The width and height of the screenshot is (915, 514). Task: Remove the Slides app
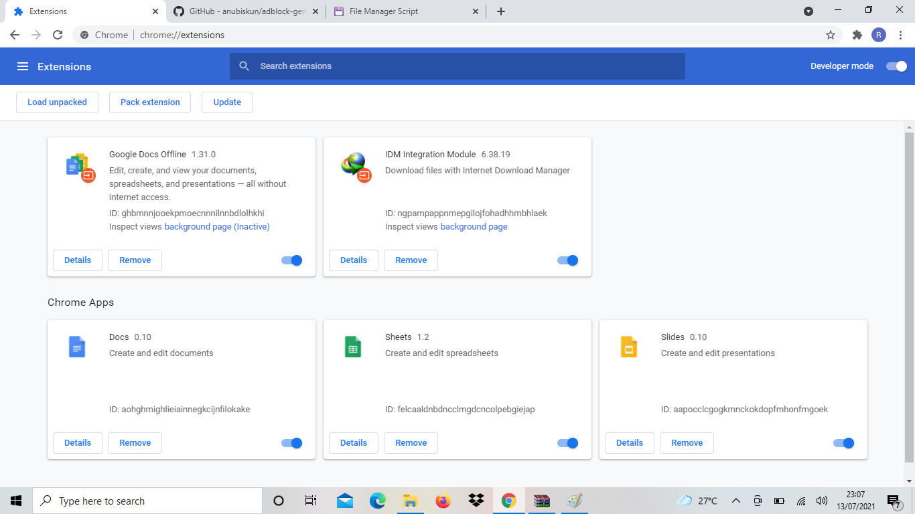click(687, 443)
